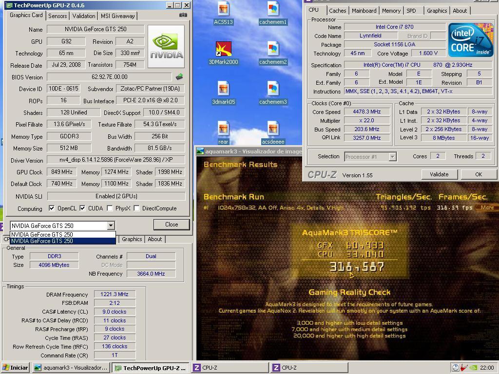499x374 pixels.
Task: Choose the highlighted second GeForce GTS 250 entry
Action: [63, 241]
